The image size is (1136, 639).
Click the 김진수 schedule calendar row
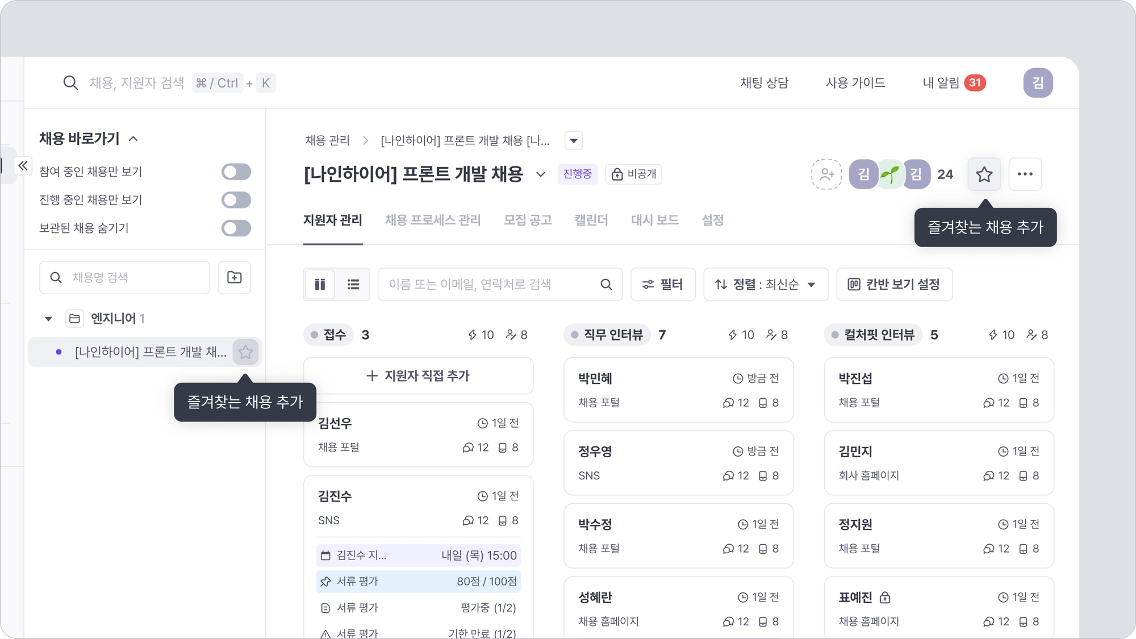click(x=419, y=555)
